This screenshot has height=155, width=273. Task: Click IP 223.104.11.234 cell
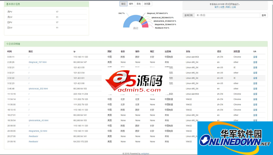(x=81, y=94)
